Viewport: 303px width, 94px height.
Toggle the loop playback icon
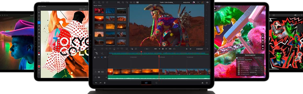coord(174,49)
